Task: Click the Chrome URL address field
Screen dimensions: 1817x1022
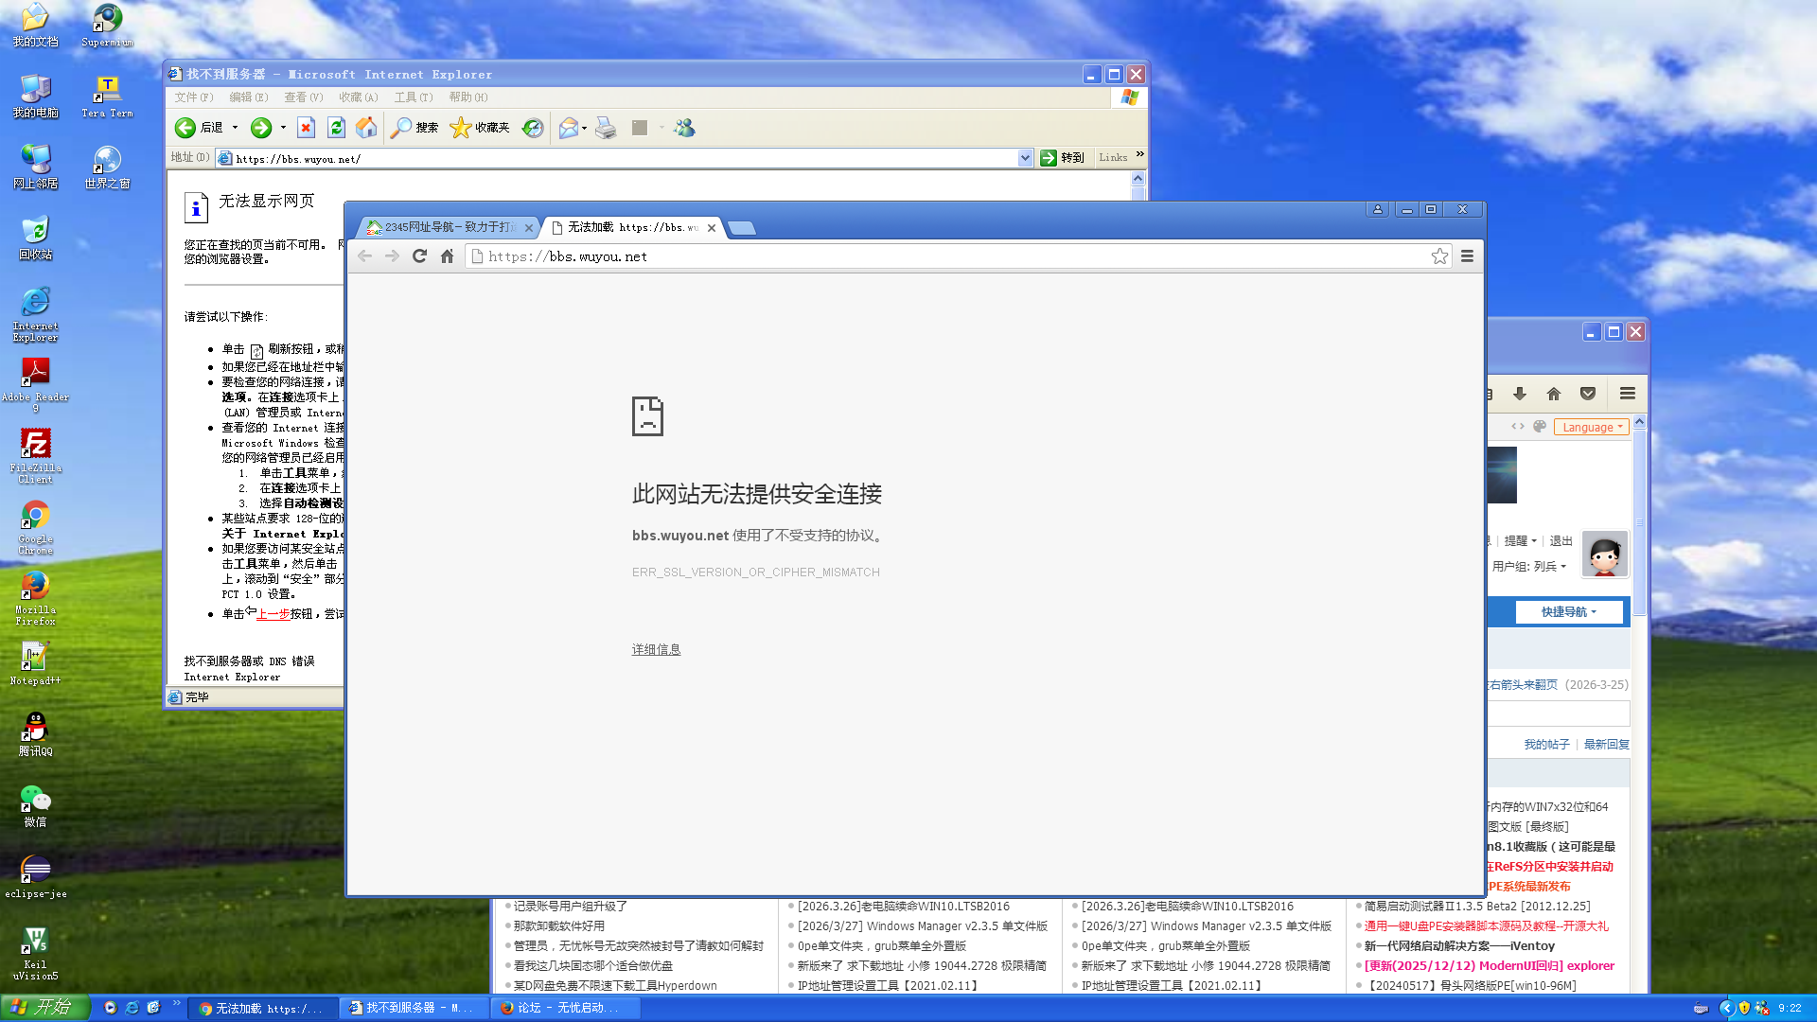Action: point(946,256)
